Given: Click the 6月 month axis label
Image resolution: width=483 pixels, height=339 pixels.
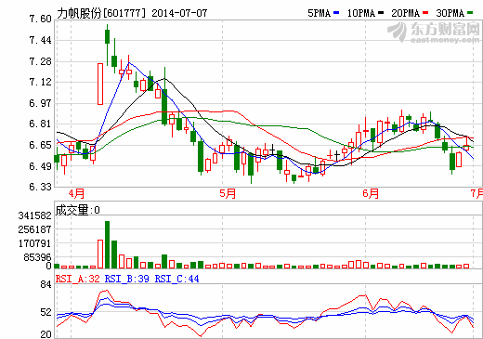Looking at the screenshot, I should (371, 194).
